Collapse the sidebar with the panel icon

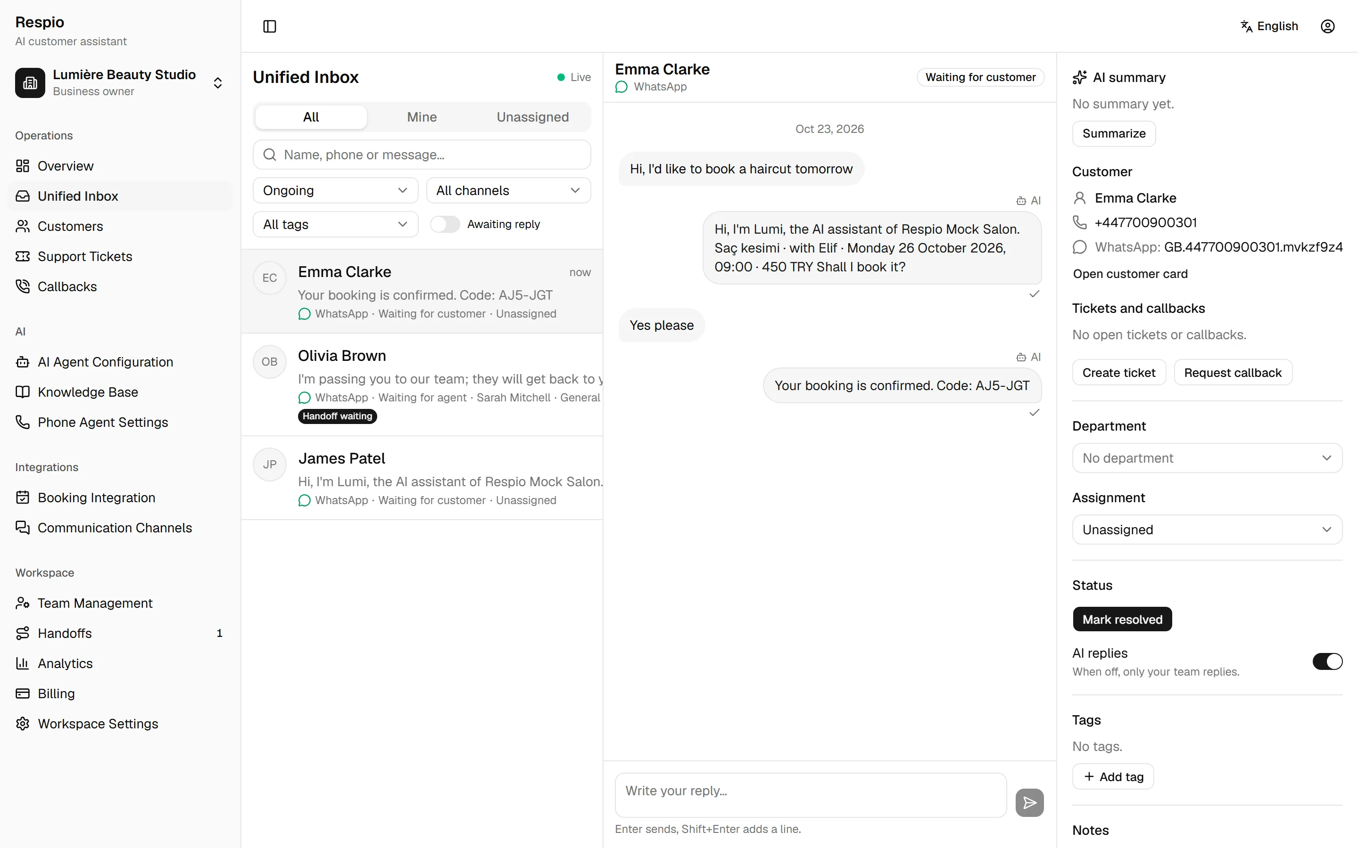pos(269,26)
